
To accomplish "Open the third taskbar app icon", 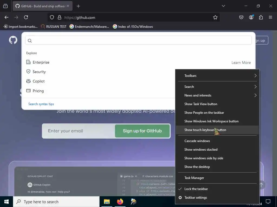I will [x=134, y=202].
